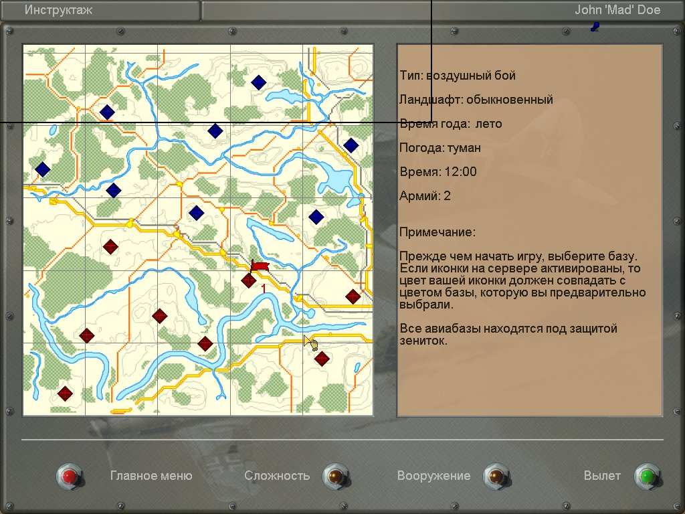This screenshot has height=514, width=685.
Task: Click the Погода: туман briefing line
Action: (439, 148)
